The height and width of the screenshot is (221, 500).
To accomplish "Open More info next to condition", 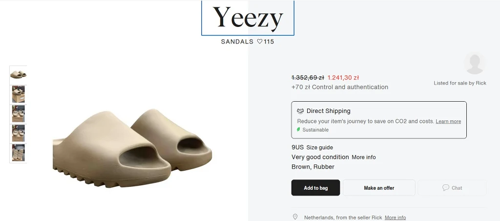I will point(364,157).
